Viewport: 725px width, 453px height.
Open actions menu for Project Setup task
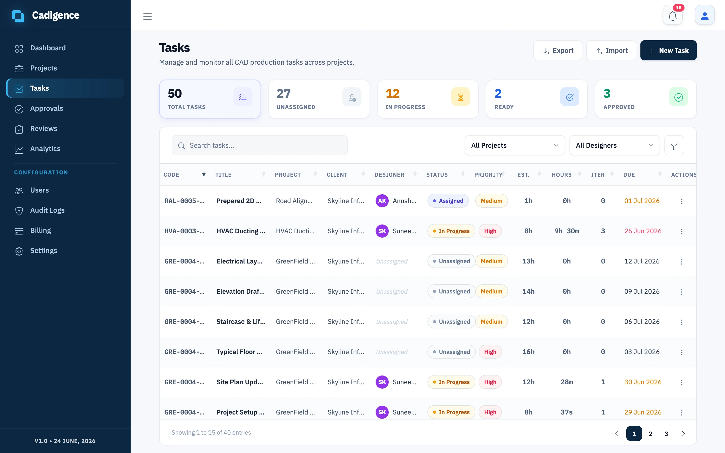tap(681, 413)
